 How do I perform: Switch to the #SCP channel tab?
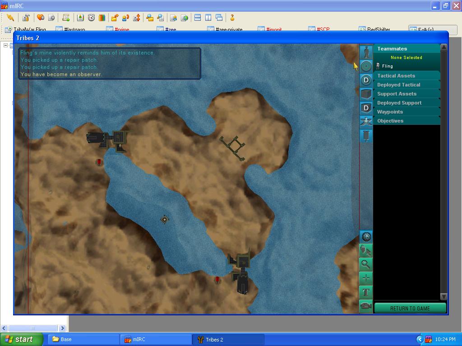tap(319, 29)
